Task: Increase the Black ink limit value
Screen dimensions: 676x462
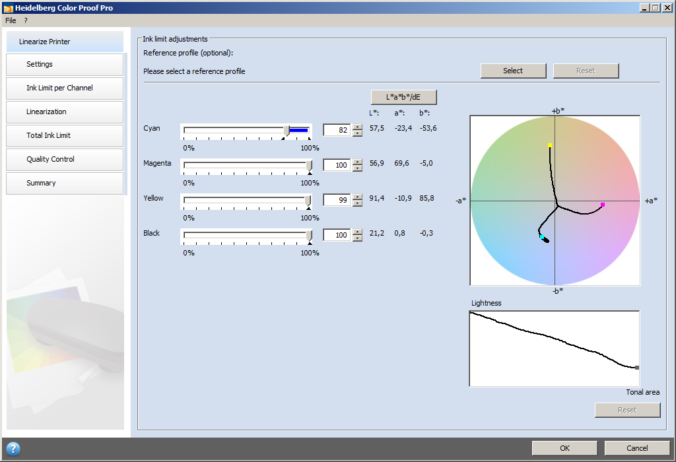Action: tap(357, 232)
